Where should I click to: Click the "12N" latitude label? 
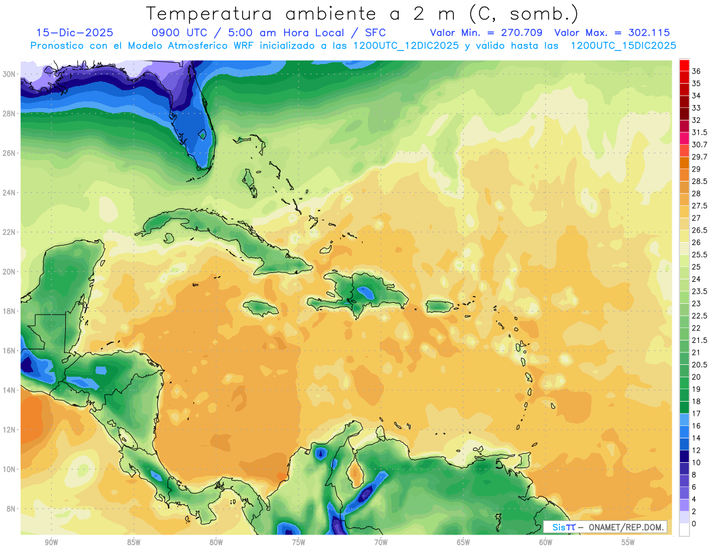10,430
